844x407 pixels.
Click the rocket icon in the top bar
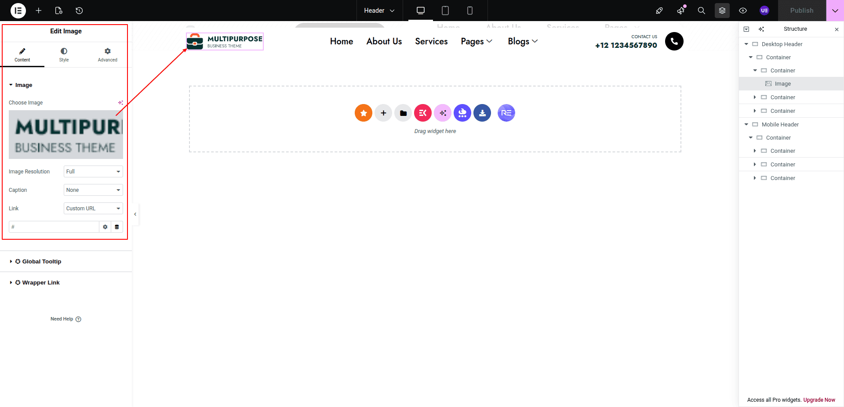(659, 11)
